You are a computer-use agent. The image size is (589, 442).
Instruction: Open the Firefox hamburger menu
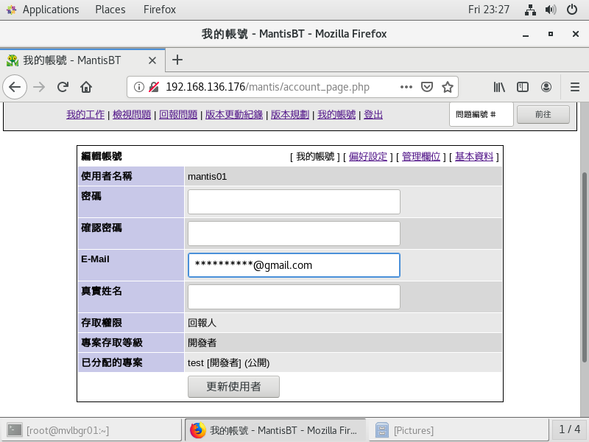575,87
